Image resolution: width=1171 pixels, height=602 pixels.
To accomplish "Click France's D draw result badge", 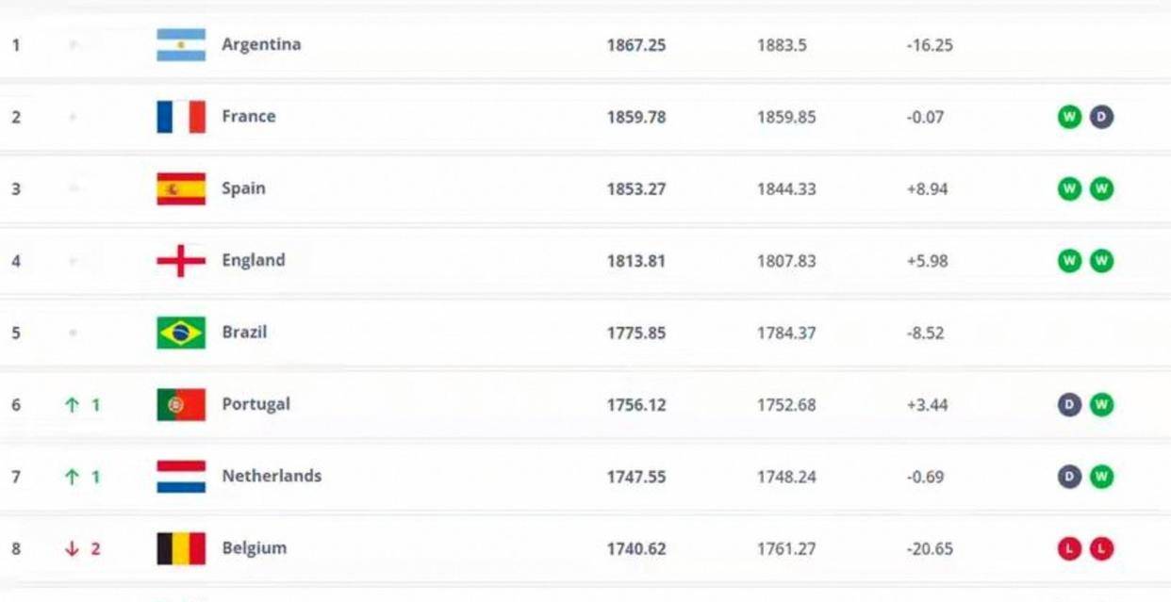I will (x=1101, y=117).
